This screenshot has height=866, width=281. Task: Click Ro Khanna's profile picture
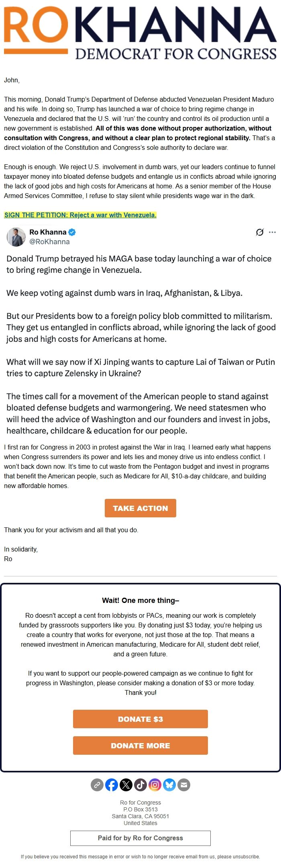tap(16, 237)
